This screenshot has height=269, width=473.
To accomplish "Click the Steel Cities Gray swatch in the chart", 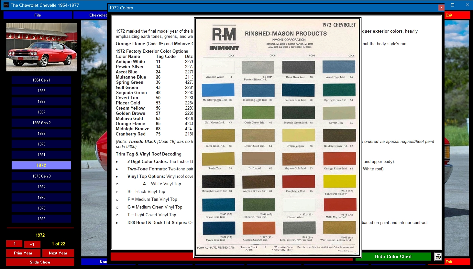I will pyautogui.click(x=299, y=228).
